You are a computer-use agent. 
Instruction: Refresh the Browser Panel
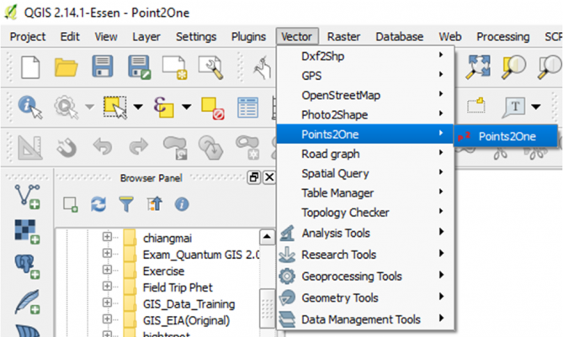pyautogui.click(x=98, y=204)
